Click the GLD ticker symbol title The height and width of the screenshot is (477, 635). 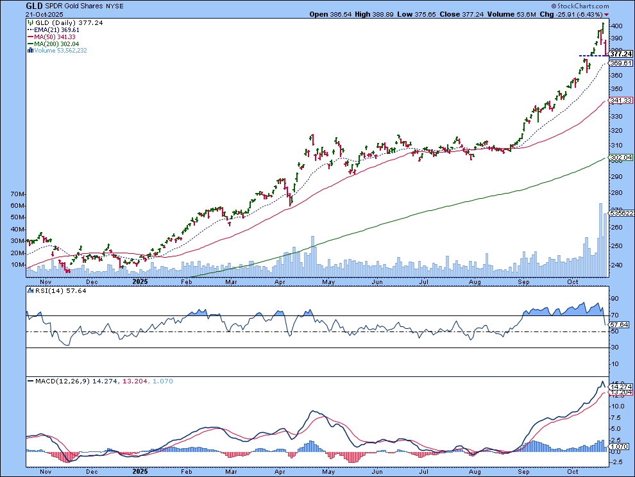[35, 5]
